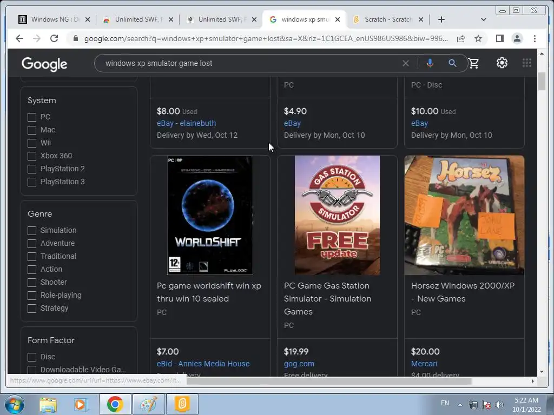Click the volume speaker tray icon
The width and height of the screenshot is (554, 415).
pos(499,405)
